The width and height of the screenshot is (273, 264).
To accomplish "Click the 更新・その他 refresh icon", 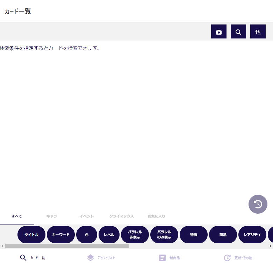I will coord(227,258).
